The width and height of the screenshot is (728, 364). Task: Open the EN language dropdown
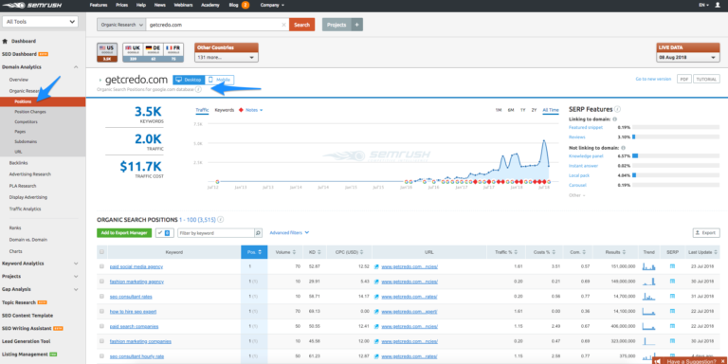point(703,5)
